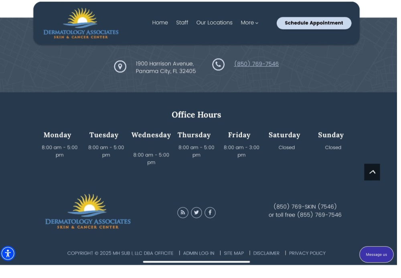Click the map pin location icon
Viewport: 401px width, 278px height.
[120, 66]
